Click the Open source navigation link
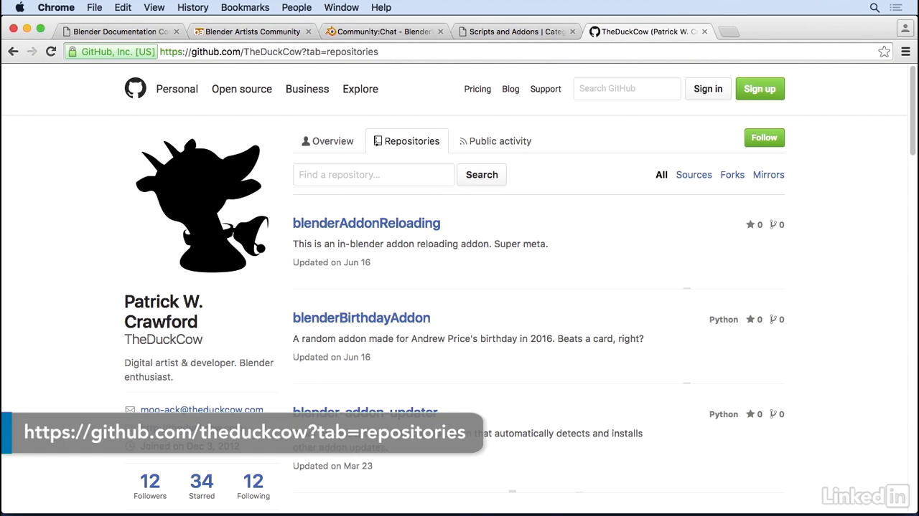This screenshot has height=516, width=919. click(242, 89)
